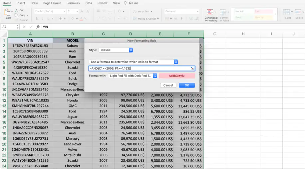Open the Formulas ribbon tab
Image resolution: width=305 pixels, height=169 pixels.
(73, 3)
